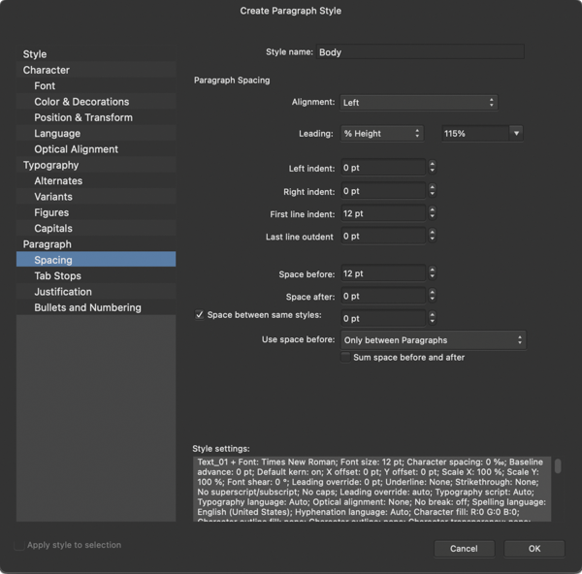Go to Position & Transform page
The width and height of the screenshot is (582, 574).
(x=96, y=117)
